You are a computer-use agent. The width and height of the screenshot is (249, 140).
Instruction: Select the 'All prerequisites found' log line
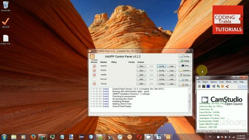(122, 99)
